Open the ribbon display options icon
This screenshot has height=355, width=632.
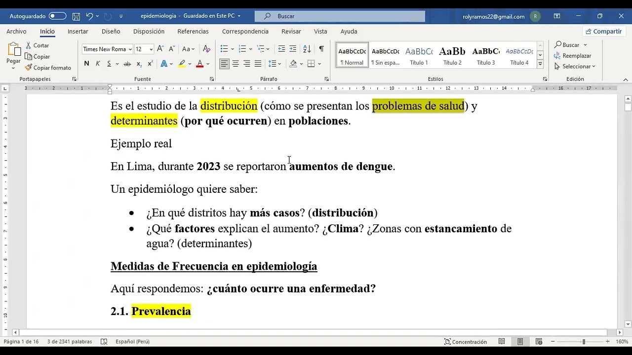click(x=557, y=16)
